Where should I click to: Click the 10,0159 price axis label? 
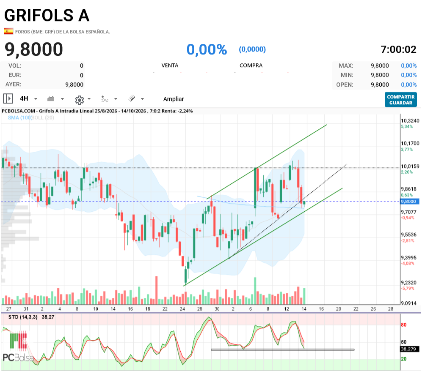click(410, 166)
